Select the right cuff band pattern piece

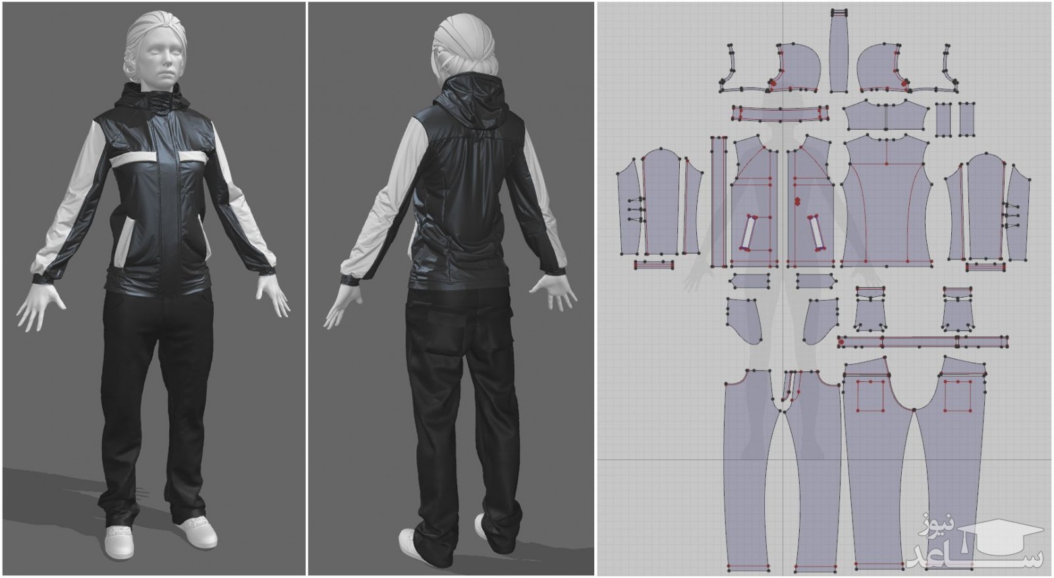(986, 267)
